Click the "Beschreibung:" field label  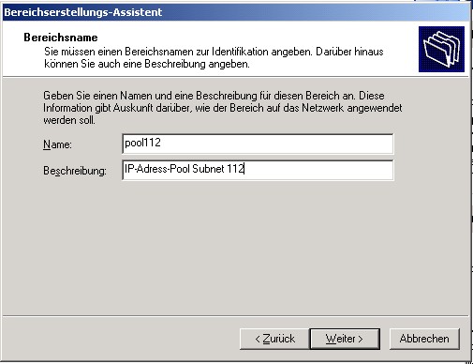click(x=75, y=171)
